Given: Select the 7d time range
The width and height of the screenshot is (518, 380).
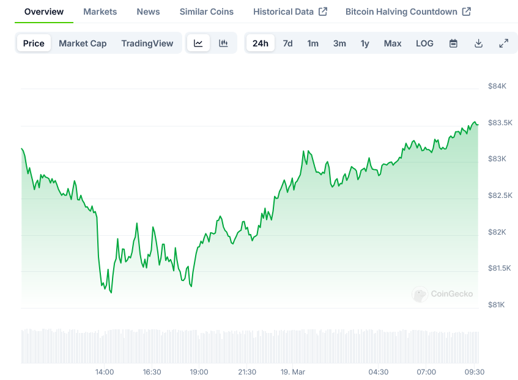Looking at the screenshot, I should coord(287,43).
